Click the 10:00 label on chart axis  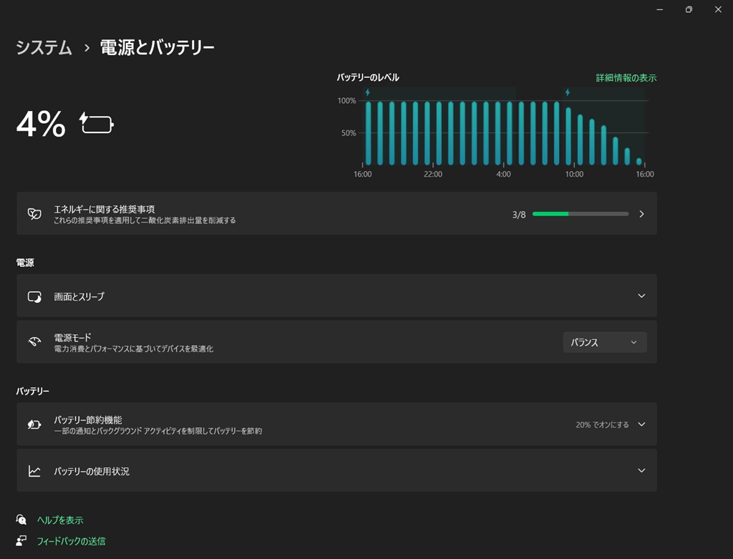tap(574, 175)
